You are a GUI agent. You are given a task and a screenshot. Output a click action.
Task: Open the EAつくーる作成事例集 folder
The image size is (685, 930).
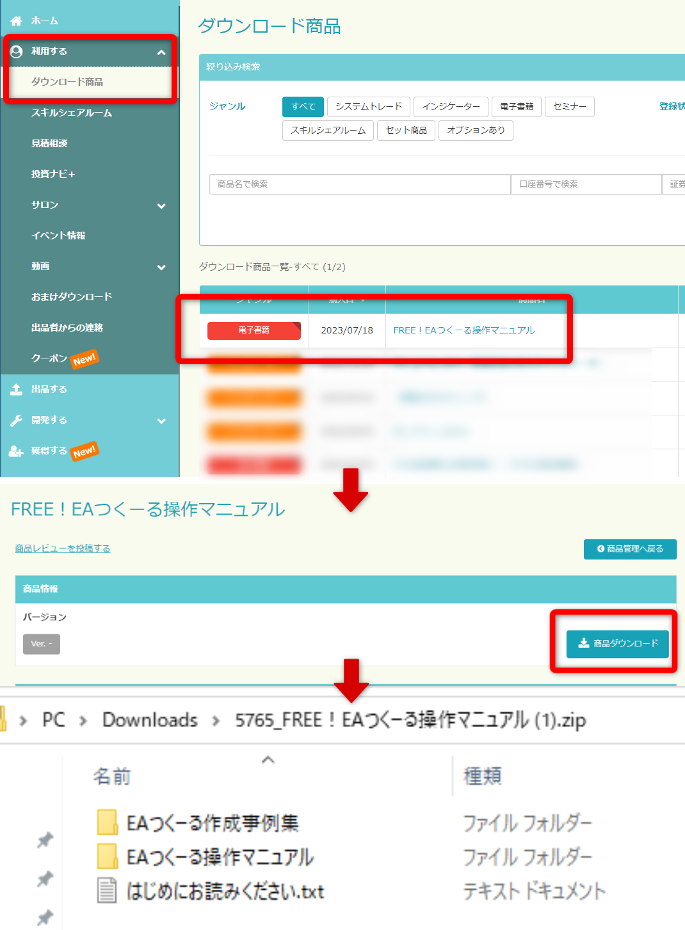tap(212, 822)
